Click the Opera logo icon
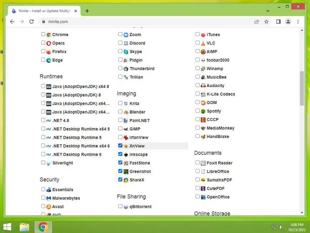310x233 pixels. coord(49,43)
